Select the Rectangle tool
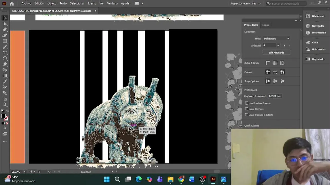330x185 pixels. (5, 41)
